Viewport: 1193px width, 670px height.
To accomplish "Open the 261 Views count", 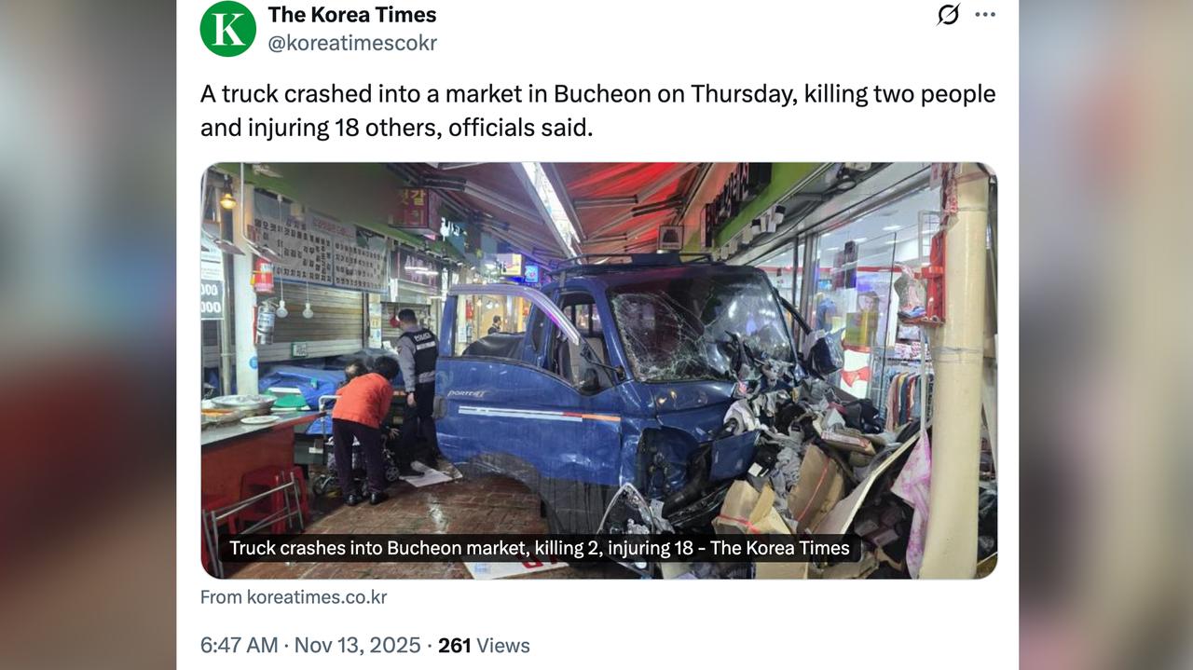I will click(x=484, y=645).
